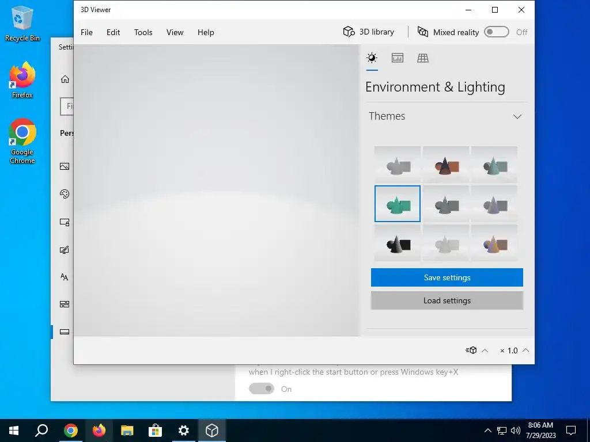The width and height of the screenshot is (590, 442).
Task: Open the View menu
Action: (175, 32)
